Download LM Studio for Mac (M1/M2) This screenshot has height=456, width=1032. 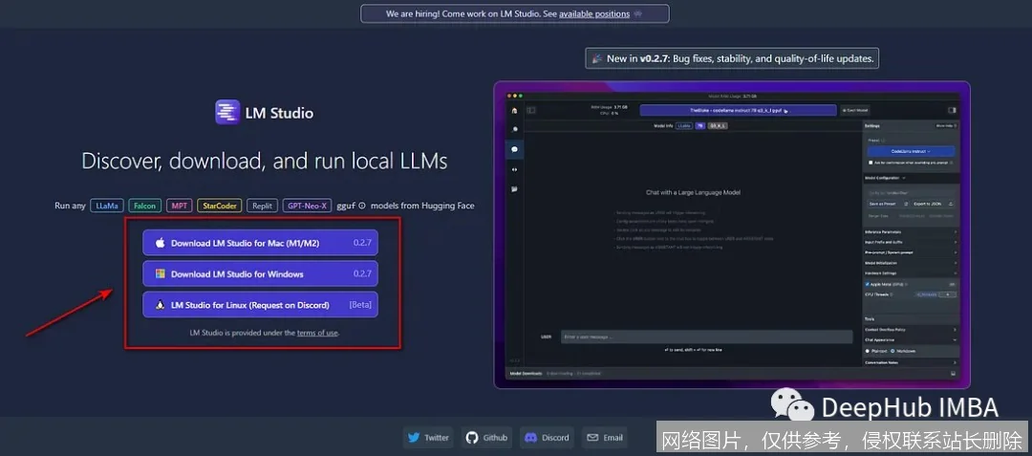260,243
